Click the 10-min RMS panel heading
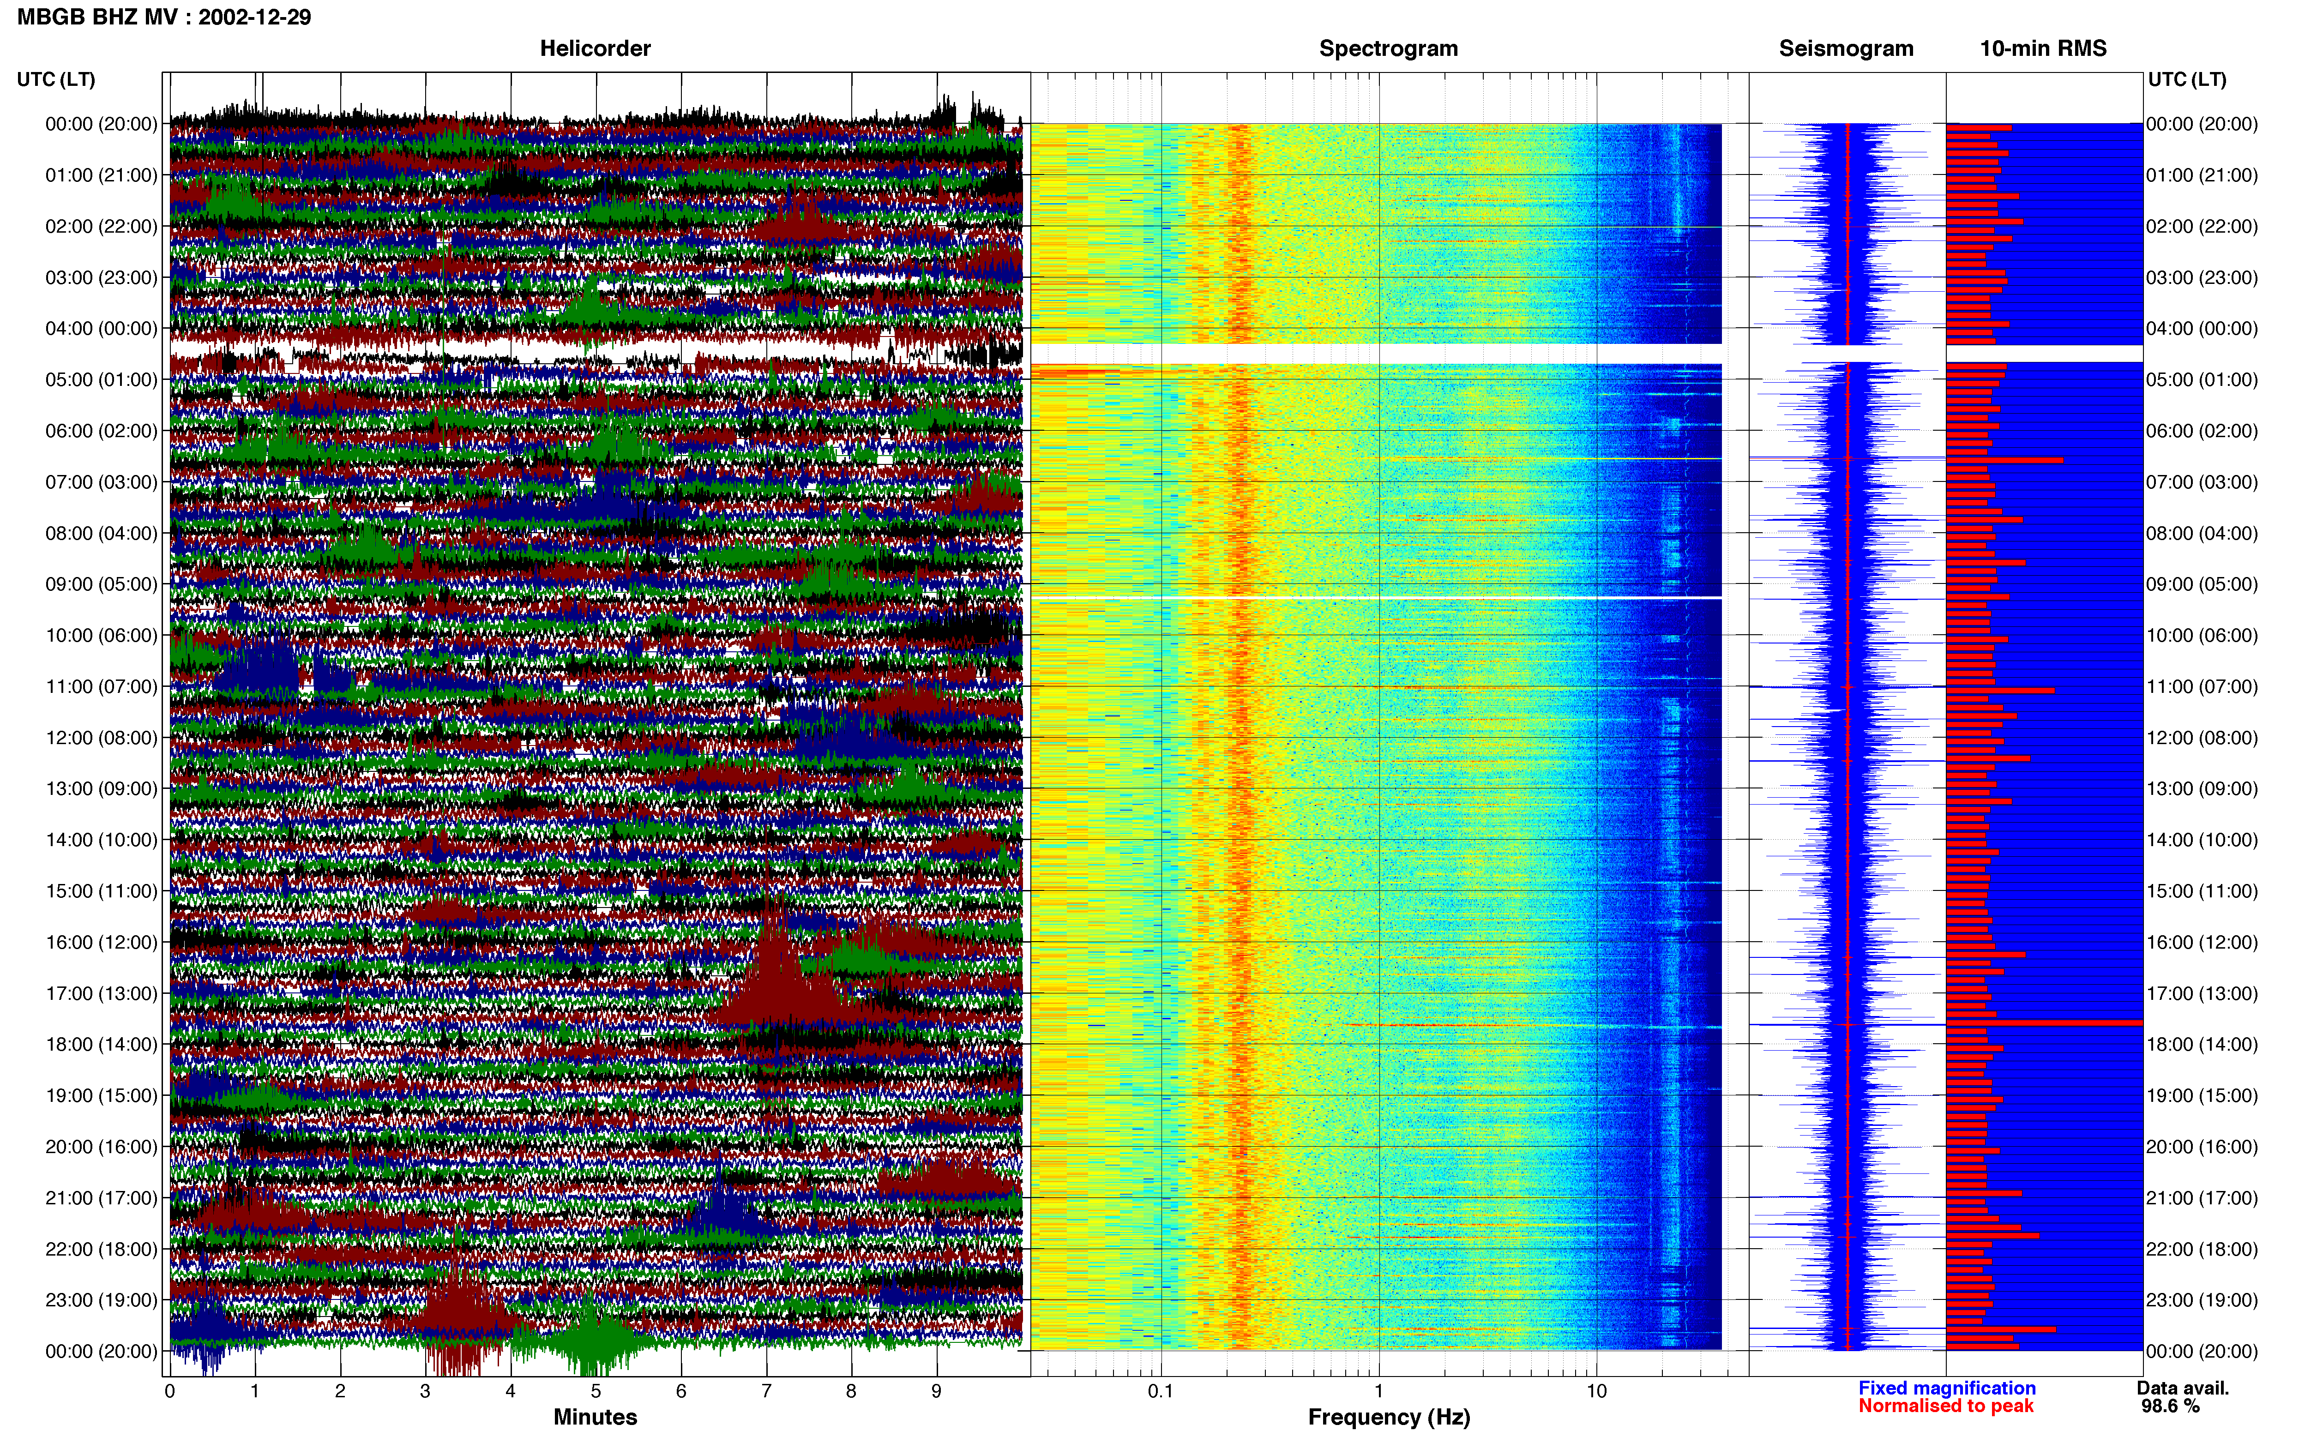 click(x=2043, y=49)
